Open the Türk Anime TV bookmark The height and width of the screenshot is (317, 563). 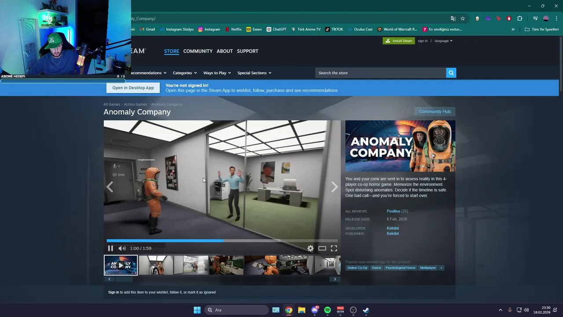[x=306, y=29]
